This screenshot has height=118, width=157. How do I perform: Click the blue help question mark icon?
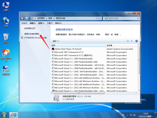137,41
